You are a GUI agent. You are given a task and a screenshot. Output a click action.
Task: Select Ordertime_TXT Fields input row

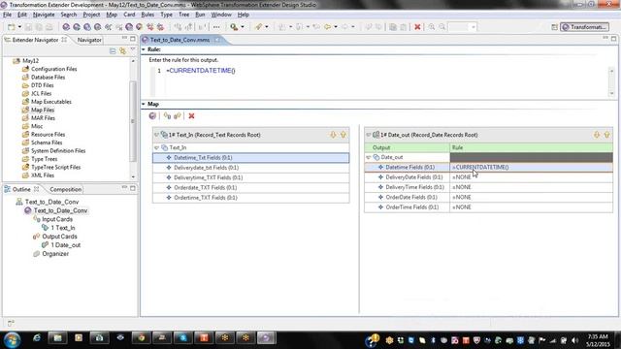pyautogui.click(x=250, y=198)
